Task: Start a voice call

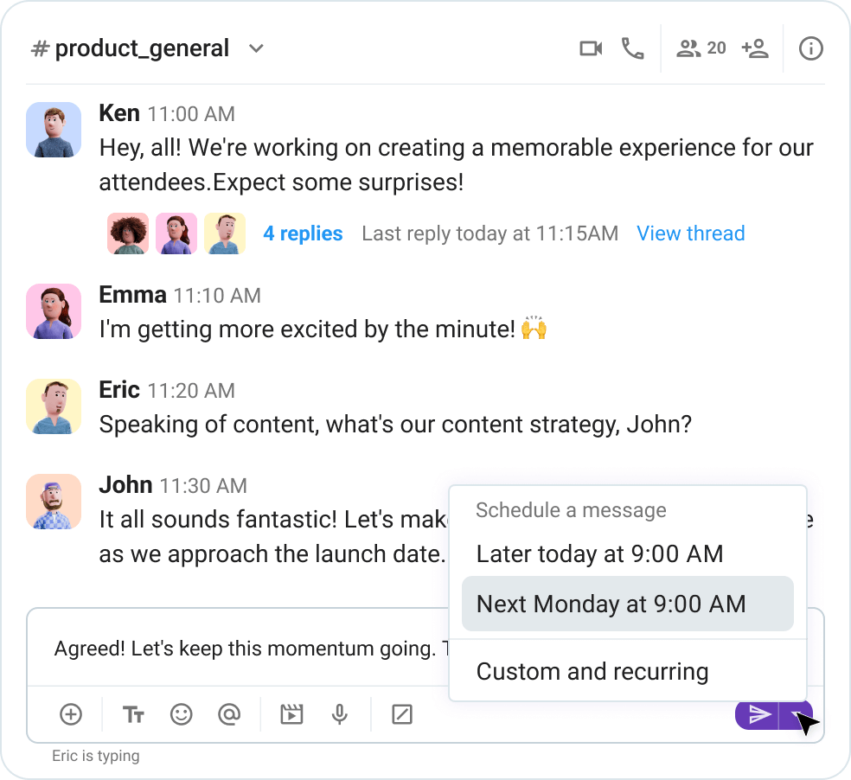Action: pyautogui.click(x=633, y=48)
